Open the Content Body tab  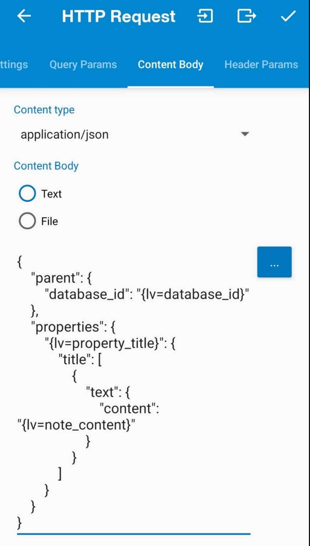(170, 65)
